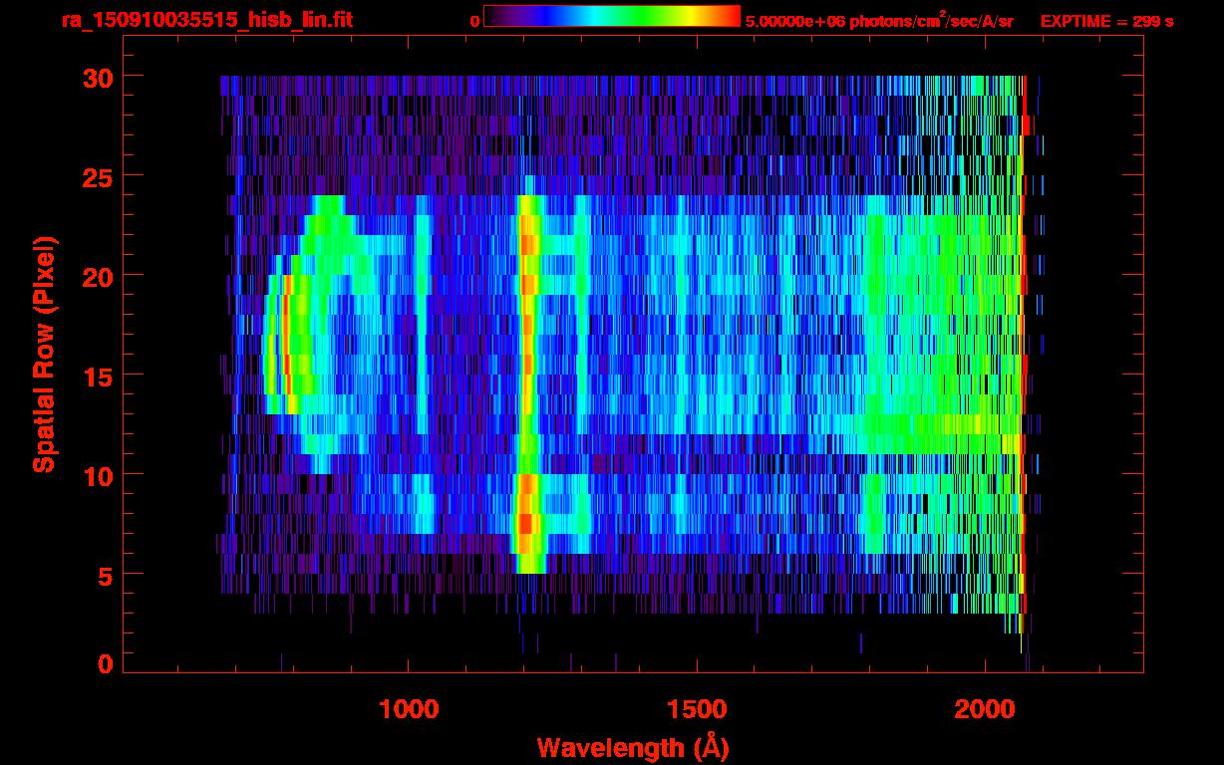This screenshot has width=1224, height=765.
Task: Click the Spatial Row (Pixel) axis title
Action: (44, 355)
